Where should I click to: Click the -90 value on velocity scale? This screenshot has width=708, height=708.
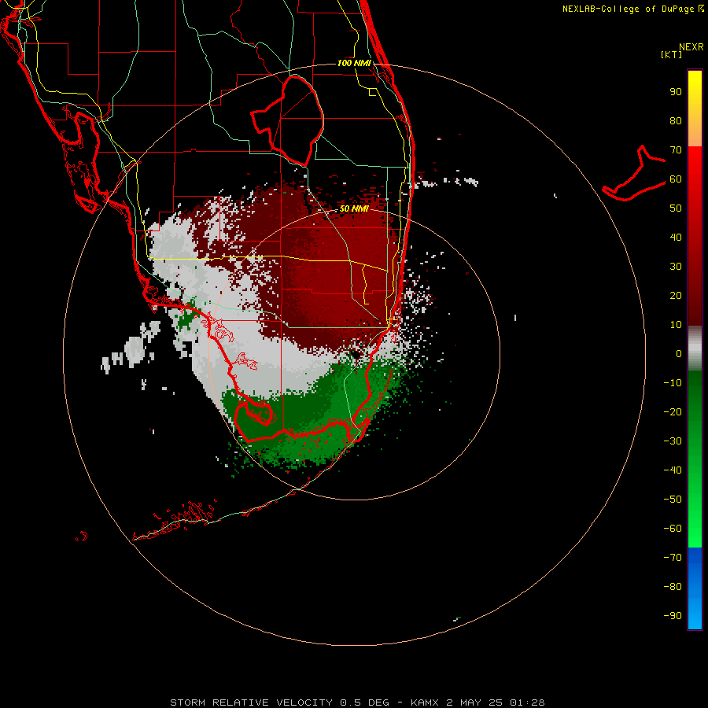(x=673, y=616)
